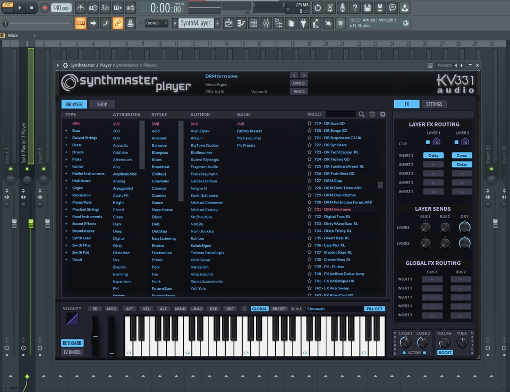Click the undo history icon
This screenshot has height=392, width=510.
318,8
